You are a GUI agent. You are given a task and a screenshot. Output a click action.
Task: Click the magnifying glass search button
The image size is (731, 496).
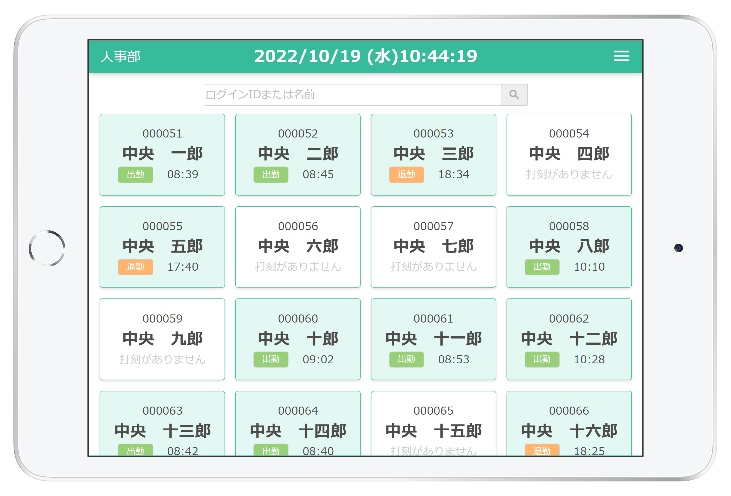pos(514,95)
